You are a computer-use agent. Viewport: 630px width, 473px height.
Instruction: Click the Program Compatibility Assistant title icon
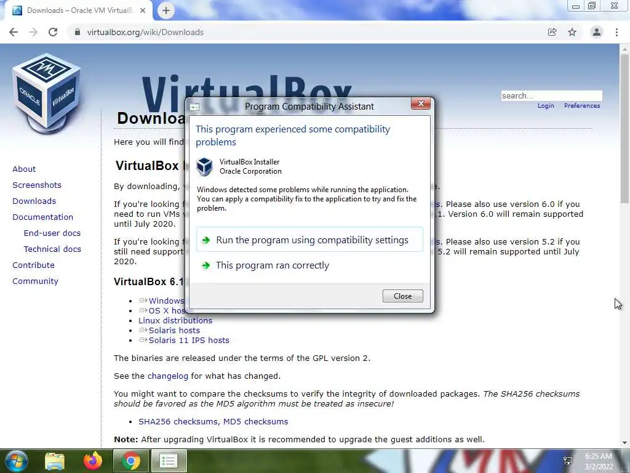click(194, 107)
